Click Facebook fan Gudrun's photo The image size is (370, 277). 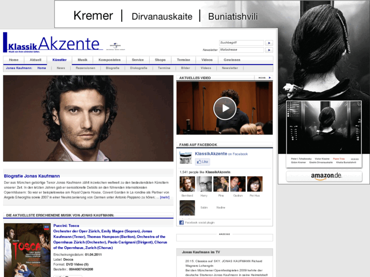point(238,184)
